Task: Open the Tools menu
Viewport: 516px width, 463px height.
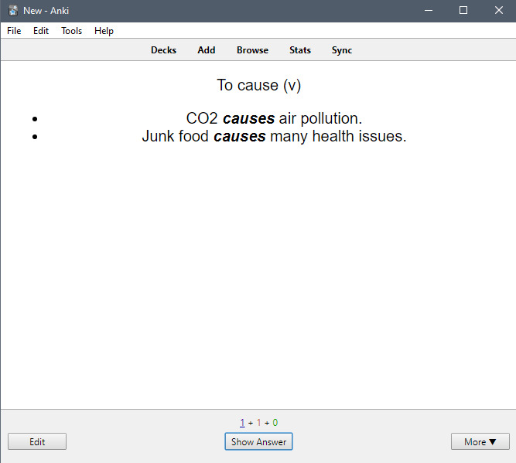Action: 71,31
